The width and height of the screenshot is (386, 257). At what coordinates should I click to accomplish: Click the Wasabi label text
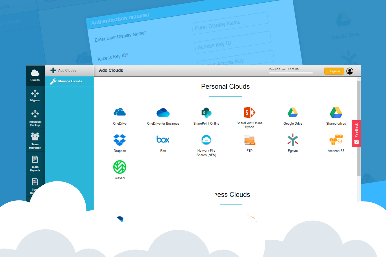tap(120, 178)
